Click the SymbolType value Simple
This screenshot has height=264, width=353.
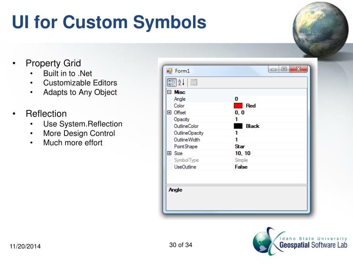241,160
